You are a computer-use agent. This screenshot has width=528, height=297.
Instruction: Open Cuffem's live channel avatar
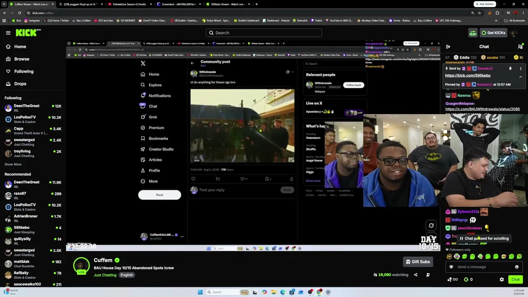coord(81,266)
